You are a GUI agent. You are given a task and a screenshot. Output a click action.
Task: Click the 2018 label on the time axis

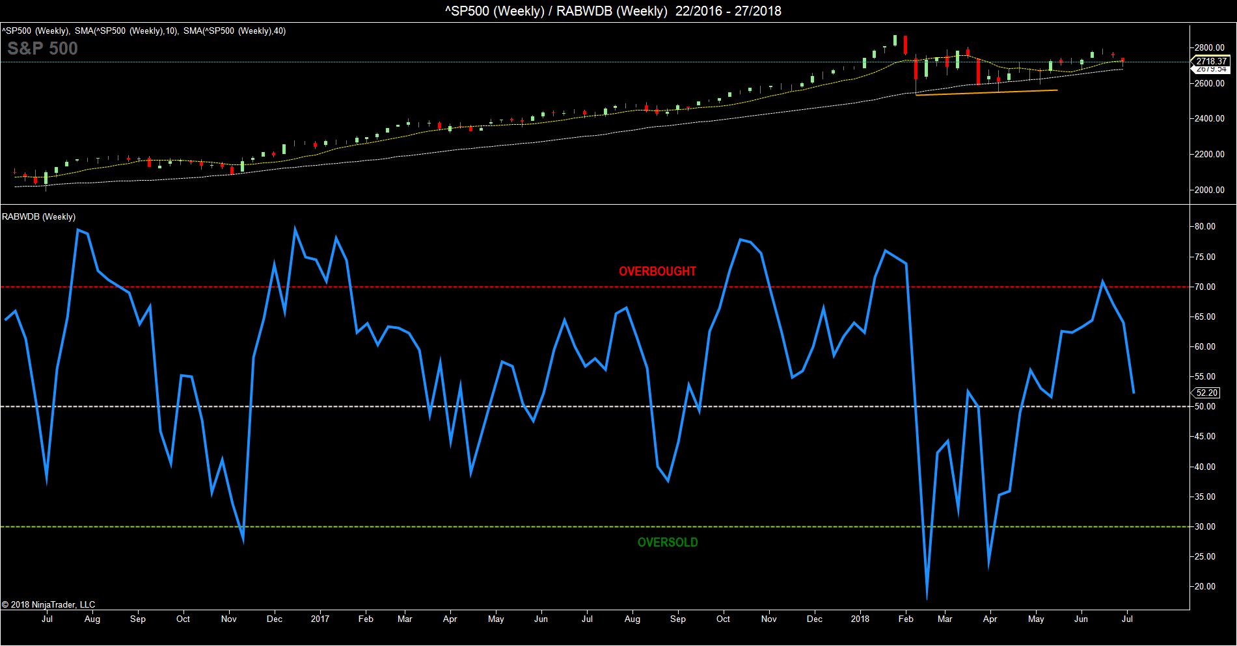[861, 619]
